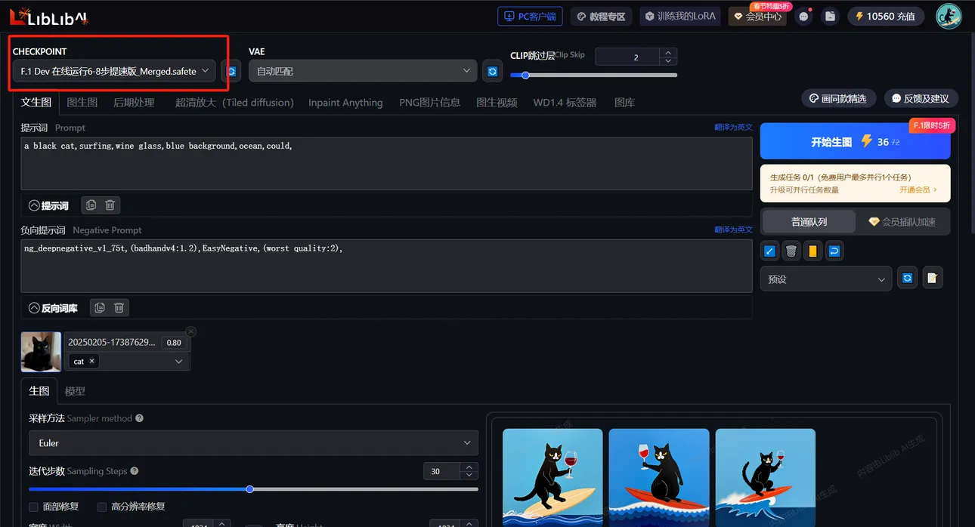Switch to the 后期处理 tab
This screenshot has height=527, width=975.
(x=134, y=103)
